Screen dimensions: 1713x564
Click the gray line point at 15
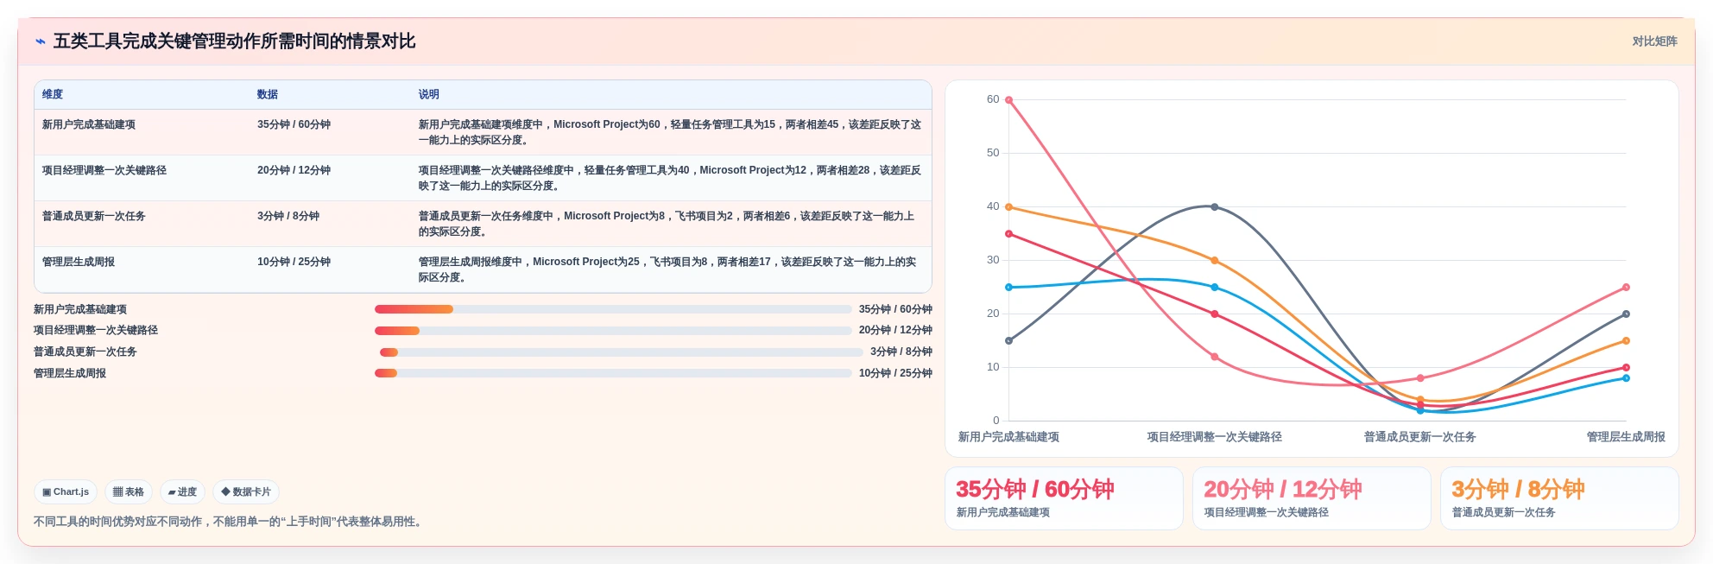pyautogui.click(x=1008, y=341)
